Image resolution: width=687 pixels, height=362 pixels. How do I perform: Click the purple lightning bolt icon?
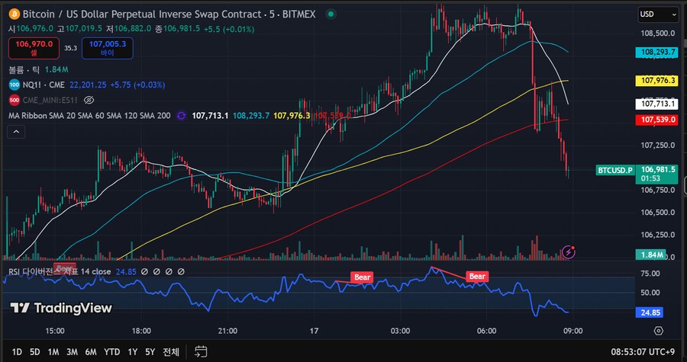[x=569, y=251]
